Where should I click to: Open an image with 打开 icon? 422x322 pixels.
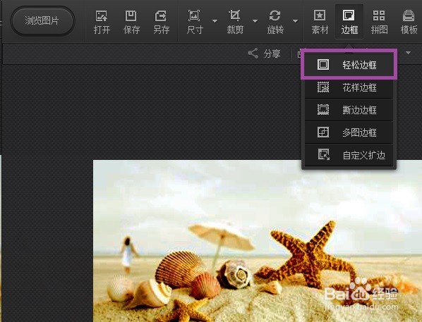(x=102, y=23)
